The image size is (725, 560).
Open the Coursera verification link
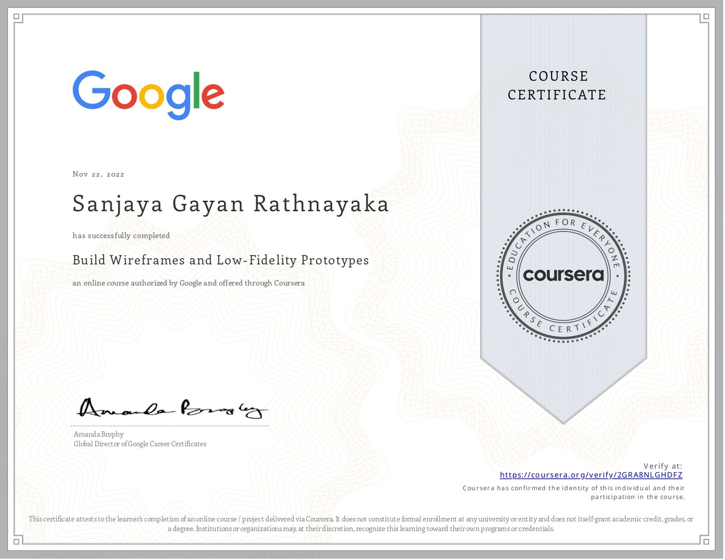point(591,475)
